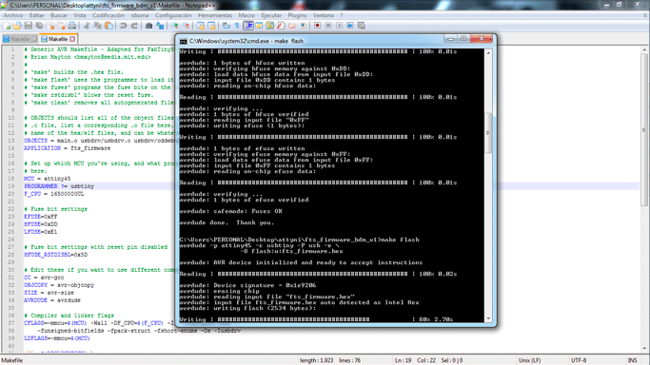Click the 'PROGRAMMER ?= usbtiny' line
Image resolution: width=650 pixels, height=365 pixels.
59,186
